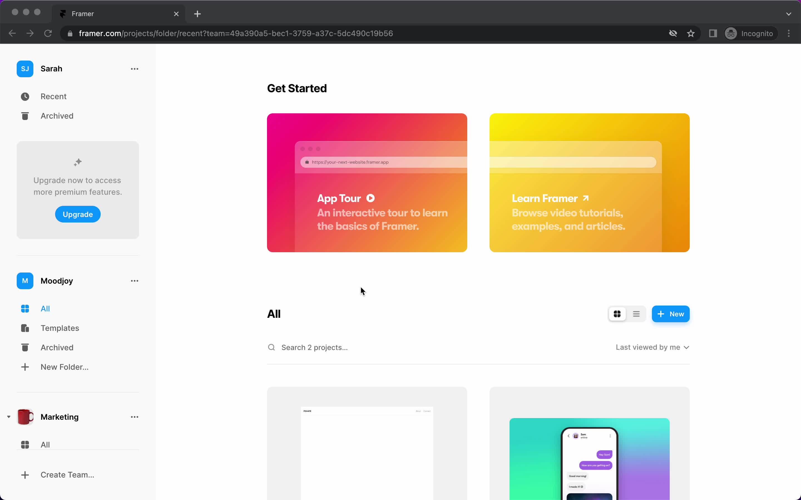Click the Templates icon in the sidebar
This screenshot has height=500, width=801.
(25, 328)
